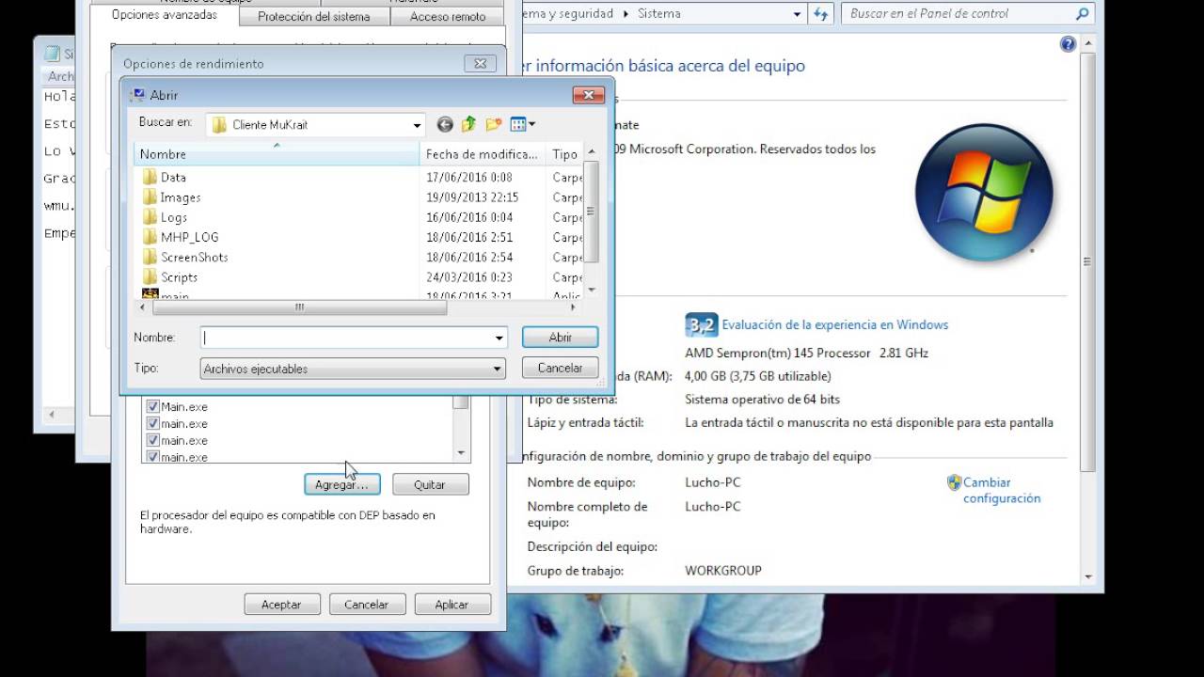
Task: Click Cancelar in Opciones de rendimiento window
Action: click(x=367, y=605)
